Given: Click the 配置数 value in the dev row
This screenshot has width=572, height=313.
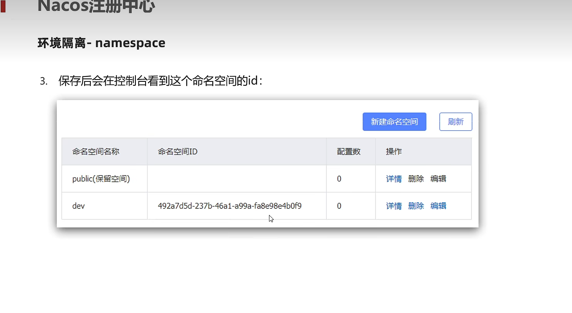Looking at the screenshot, I should coord(339,206).
